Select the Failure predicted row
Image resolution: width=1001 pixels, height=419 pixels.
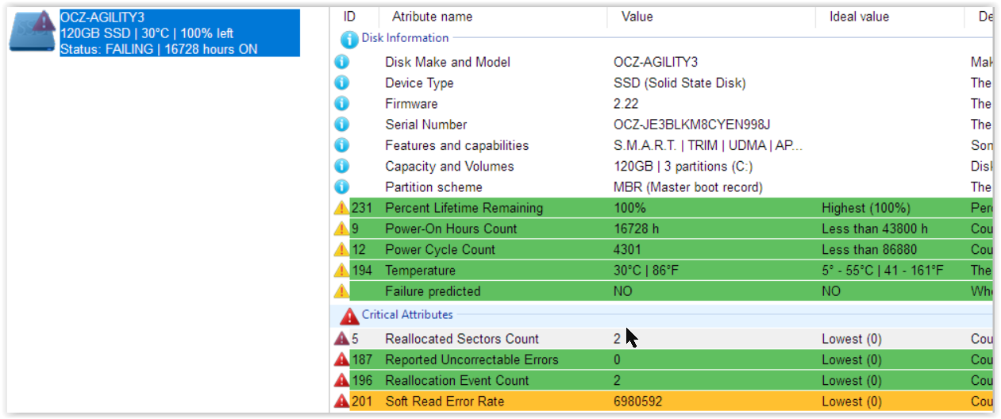tap(663, 291)
